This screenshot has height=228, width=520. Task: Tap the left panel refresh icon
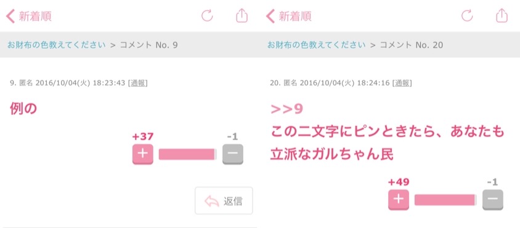207,15
